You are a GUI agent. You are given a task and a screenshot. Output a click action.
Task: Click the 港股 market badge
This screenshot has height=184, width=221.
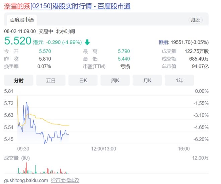tap(195, 20)
